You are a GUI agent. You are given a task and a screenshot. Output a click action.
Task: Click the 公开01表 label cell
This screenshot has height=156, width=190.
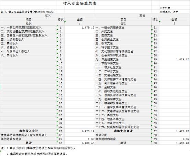[x=174, y=8]
